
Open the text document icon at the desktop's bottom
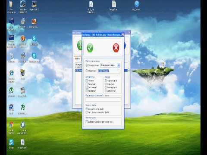[22, 142]
